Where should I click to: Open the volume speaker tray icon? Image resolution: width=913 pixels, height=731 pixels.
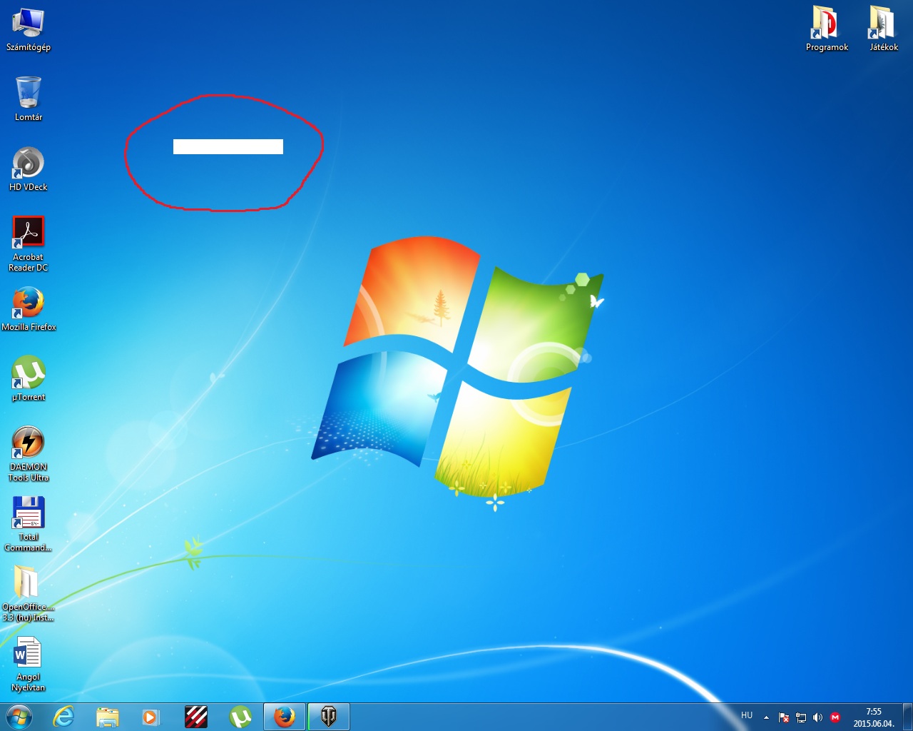(818, 717)
